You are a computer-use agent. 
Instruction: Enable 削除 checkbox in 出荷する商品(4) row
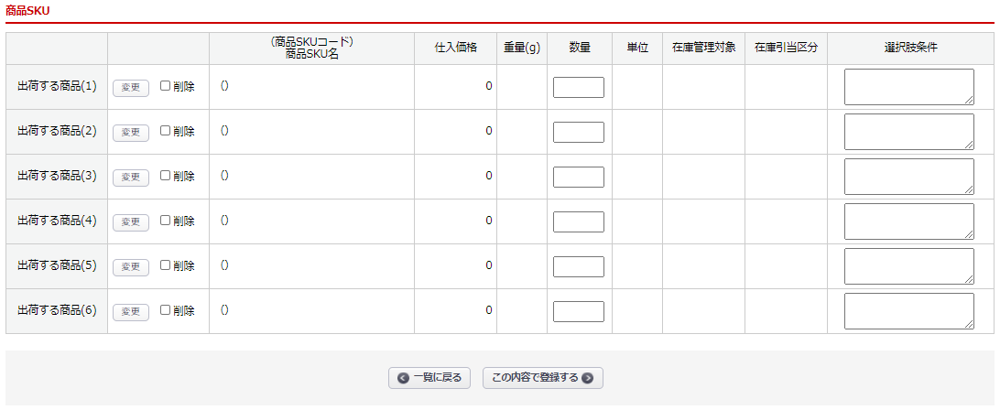(x=166, y=221)
